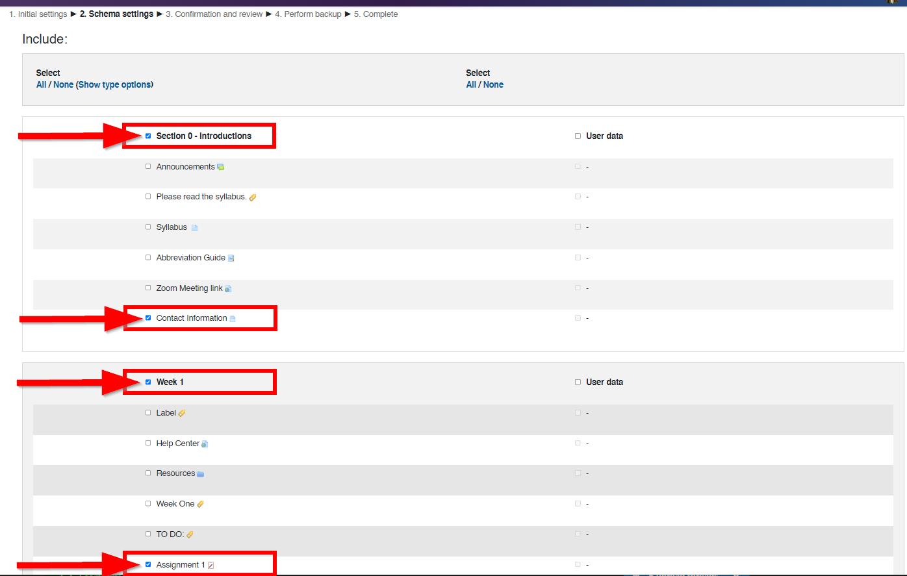Click 'None' in the left Select group
The height and width of the screenshot is (576, 907).
(x=63, y=84)
